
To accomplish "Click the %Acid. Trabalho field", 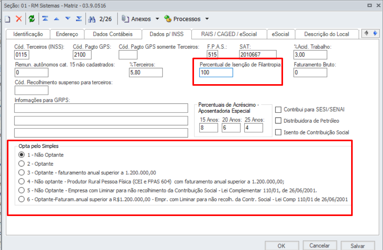I will tap(310, 55).
